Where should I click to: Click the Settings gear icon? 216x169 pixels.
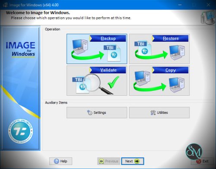[89, 112]
